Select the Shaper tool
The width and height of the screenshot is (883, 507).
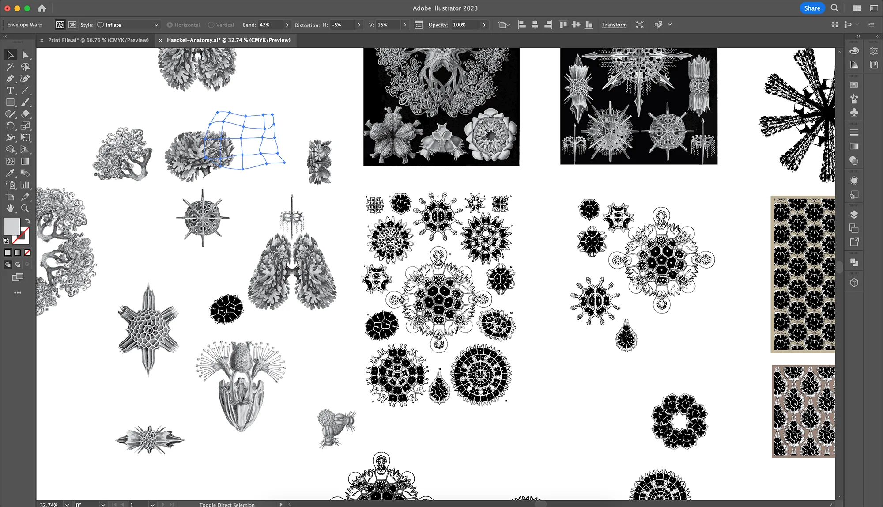tap(10, 114)
